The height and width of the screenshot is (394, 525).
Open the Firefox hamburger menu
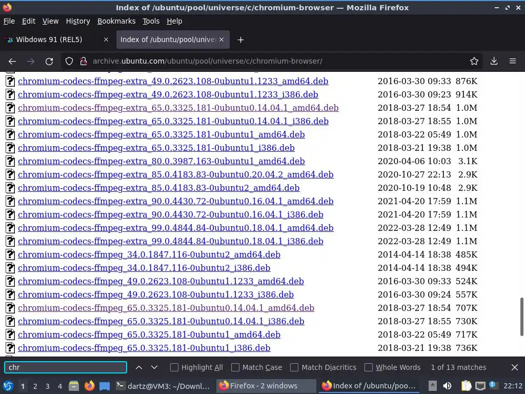click(x=513, y=62)
